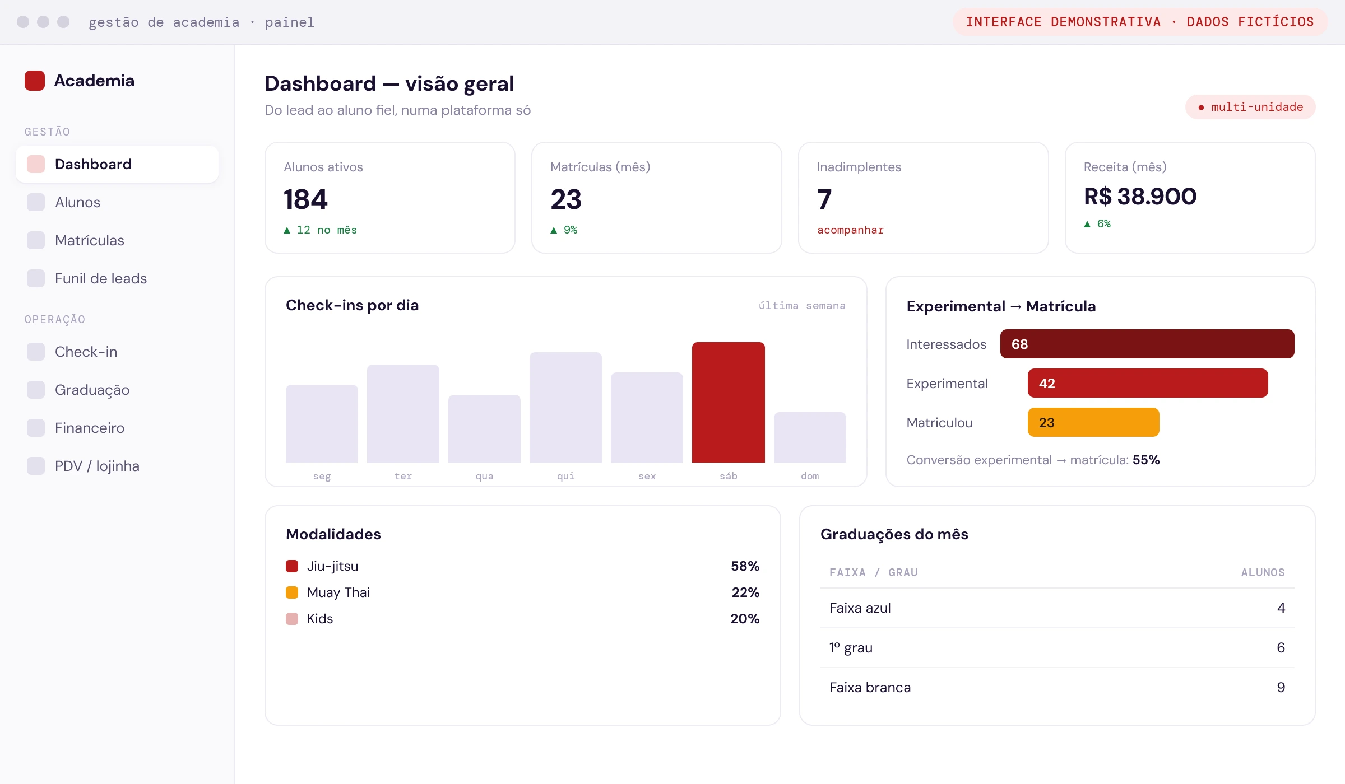Click the Experimental 42 funnel bar

pos(1148,383)
